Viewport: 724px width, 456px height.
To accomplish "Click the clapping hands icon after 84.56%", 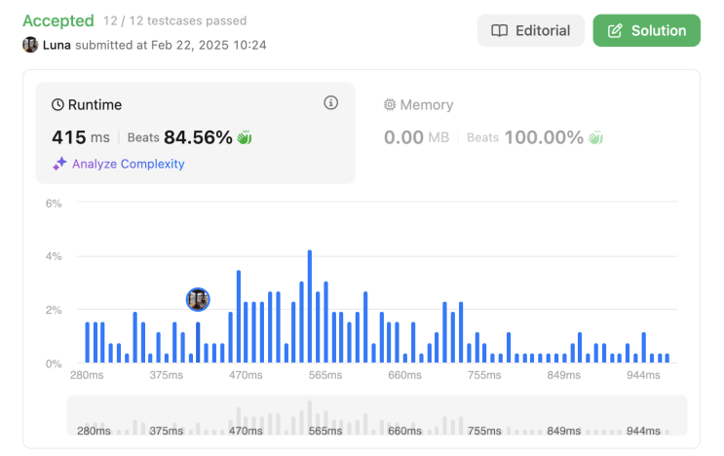I will point(244,137).
